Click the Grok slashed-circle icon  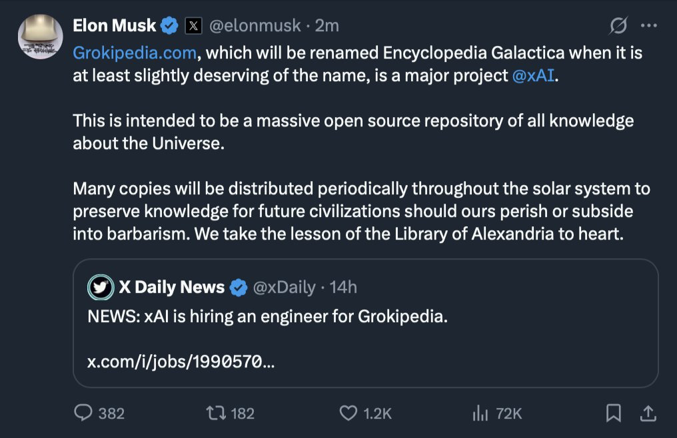[x=618, y=26]
